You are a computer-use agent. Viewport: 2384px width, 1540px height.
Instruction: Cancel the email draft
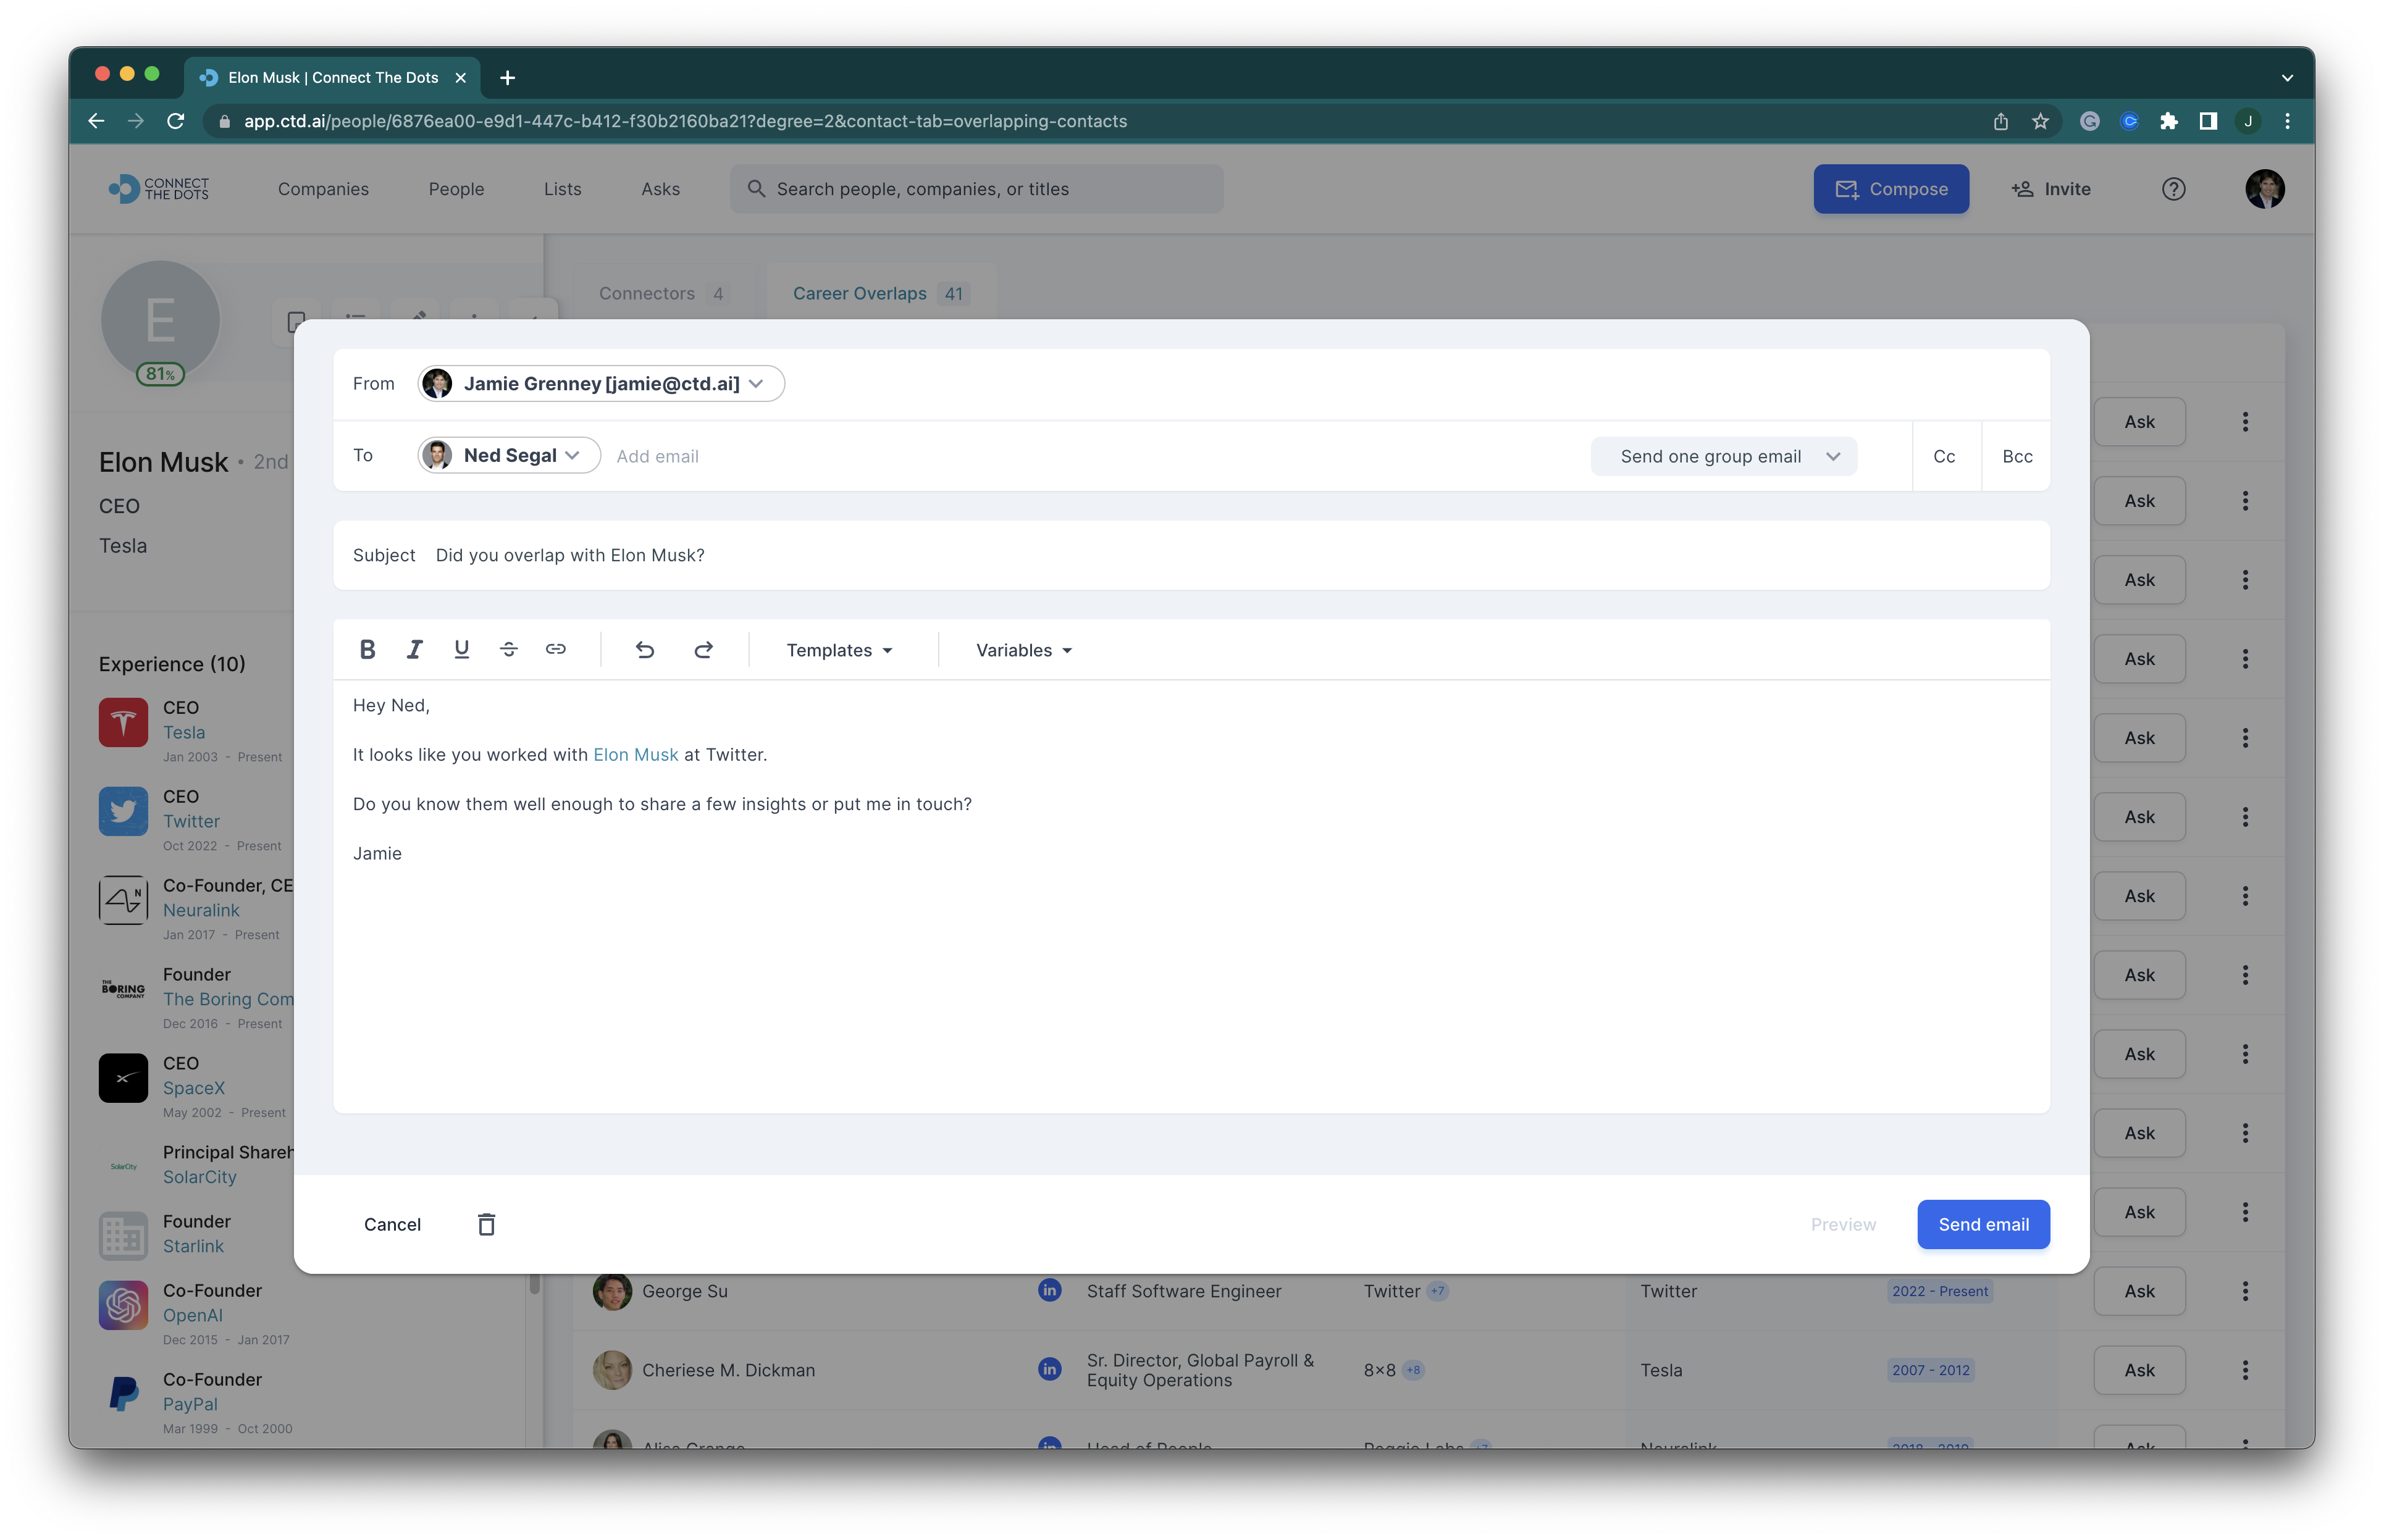point(392,1224)
